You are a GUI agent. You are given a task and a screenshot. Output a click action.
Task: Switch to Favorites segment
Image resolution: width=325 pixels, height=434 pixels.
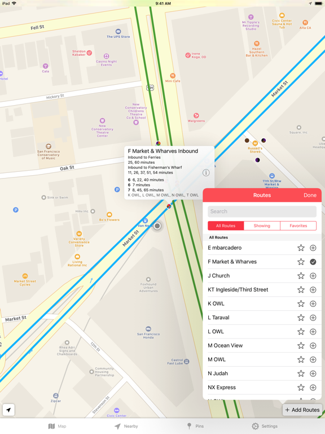[298, 225]
